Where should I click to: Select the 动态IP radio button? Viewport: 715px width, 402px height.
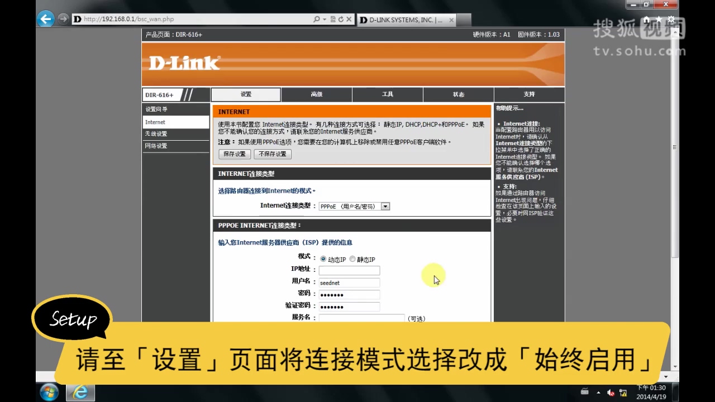[x=323, y=259]
